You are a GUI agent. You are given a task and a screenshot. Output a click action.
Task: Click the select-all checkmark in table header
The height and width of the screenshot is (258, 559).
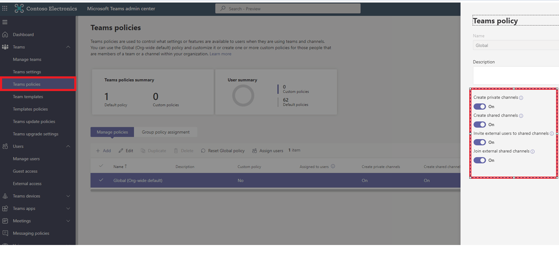[x=101, y=166]
